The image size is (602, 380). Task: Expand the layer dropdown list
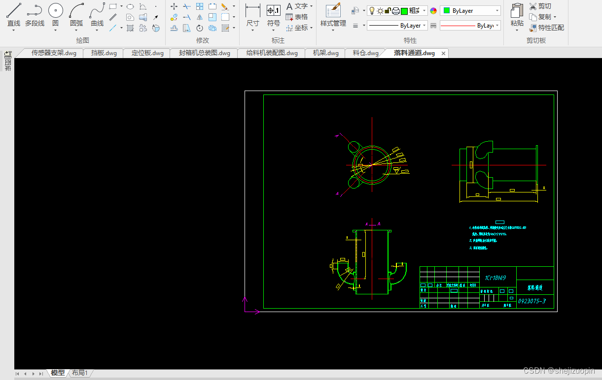point(425,11)
